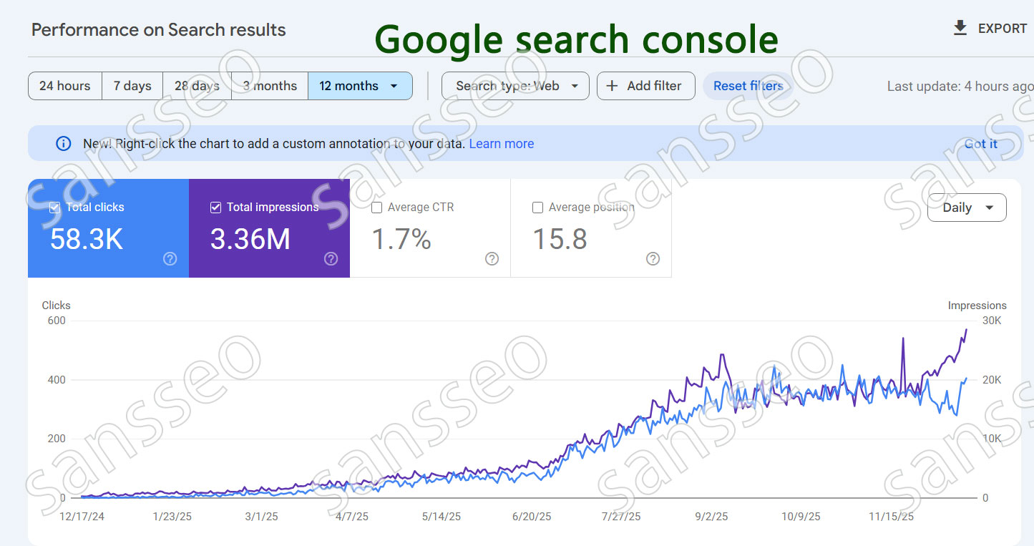The height and width of the screenshot is (546, 1034).
Task: Open the 12 months date range dropdown arrow
Action: (x=394, y=86)
